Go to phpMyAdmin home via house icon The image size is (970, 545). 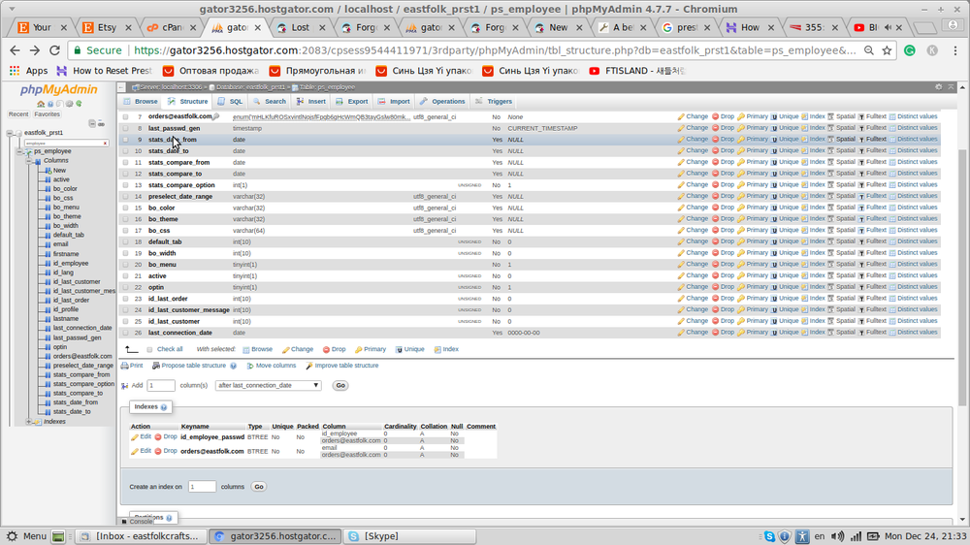41,104
